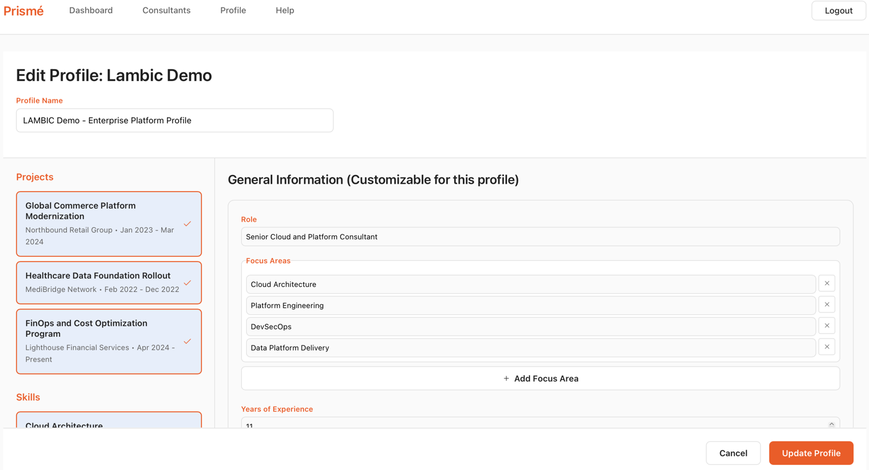Open the Help page

[x=285, y=10]
